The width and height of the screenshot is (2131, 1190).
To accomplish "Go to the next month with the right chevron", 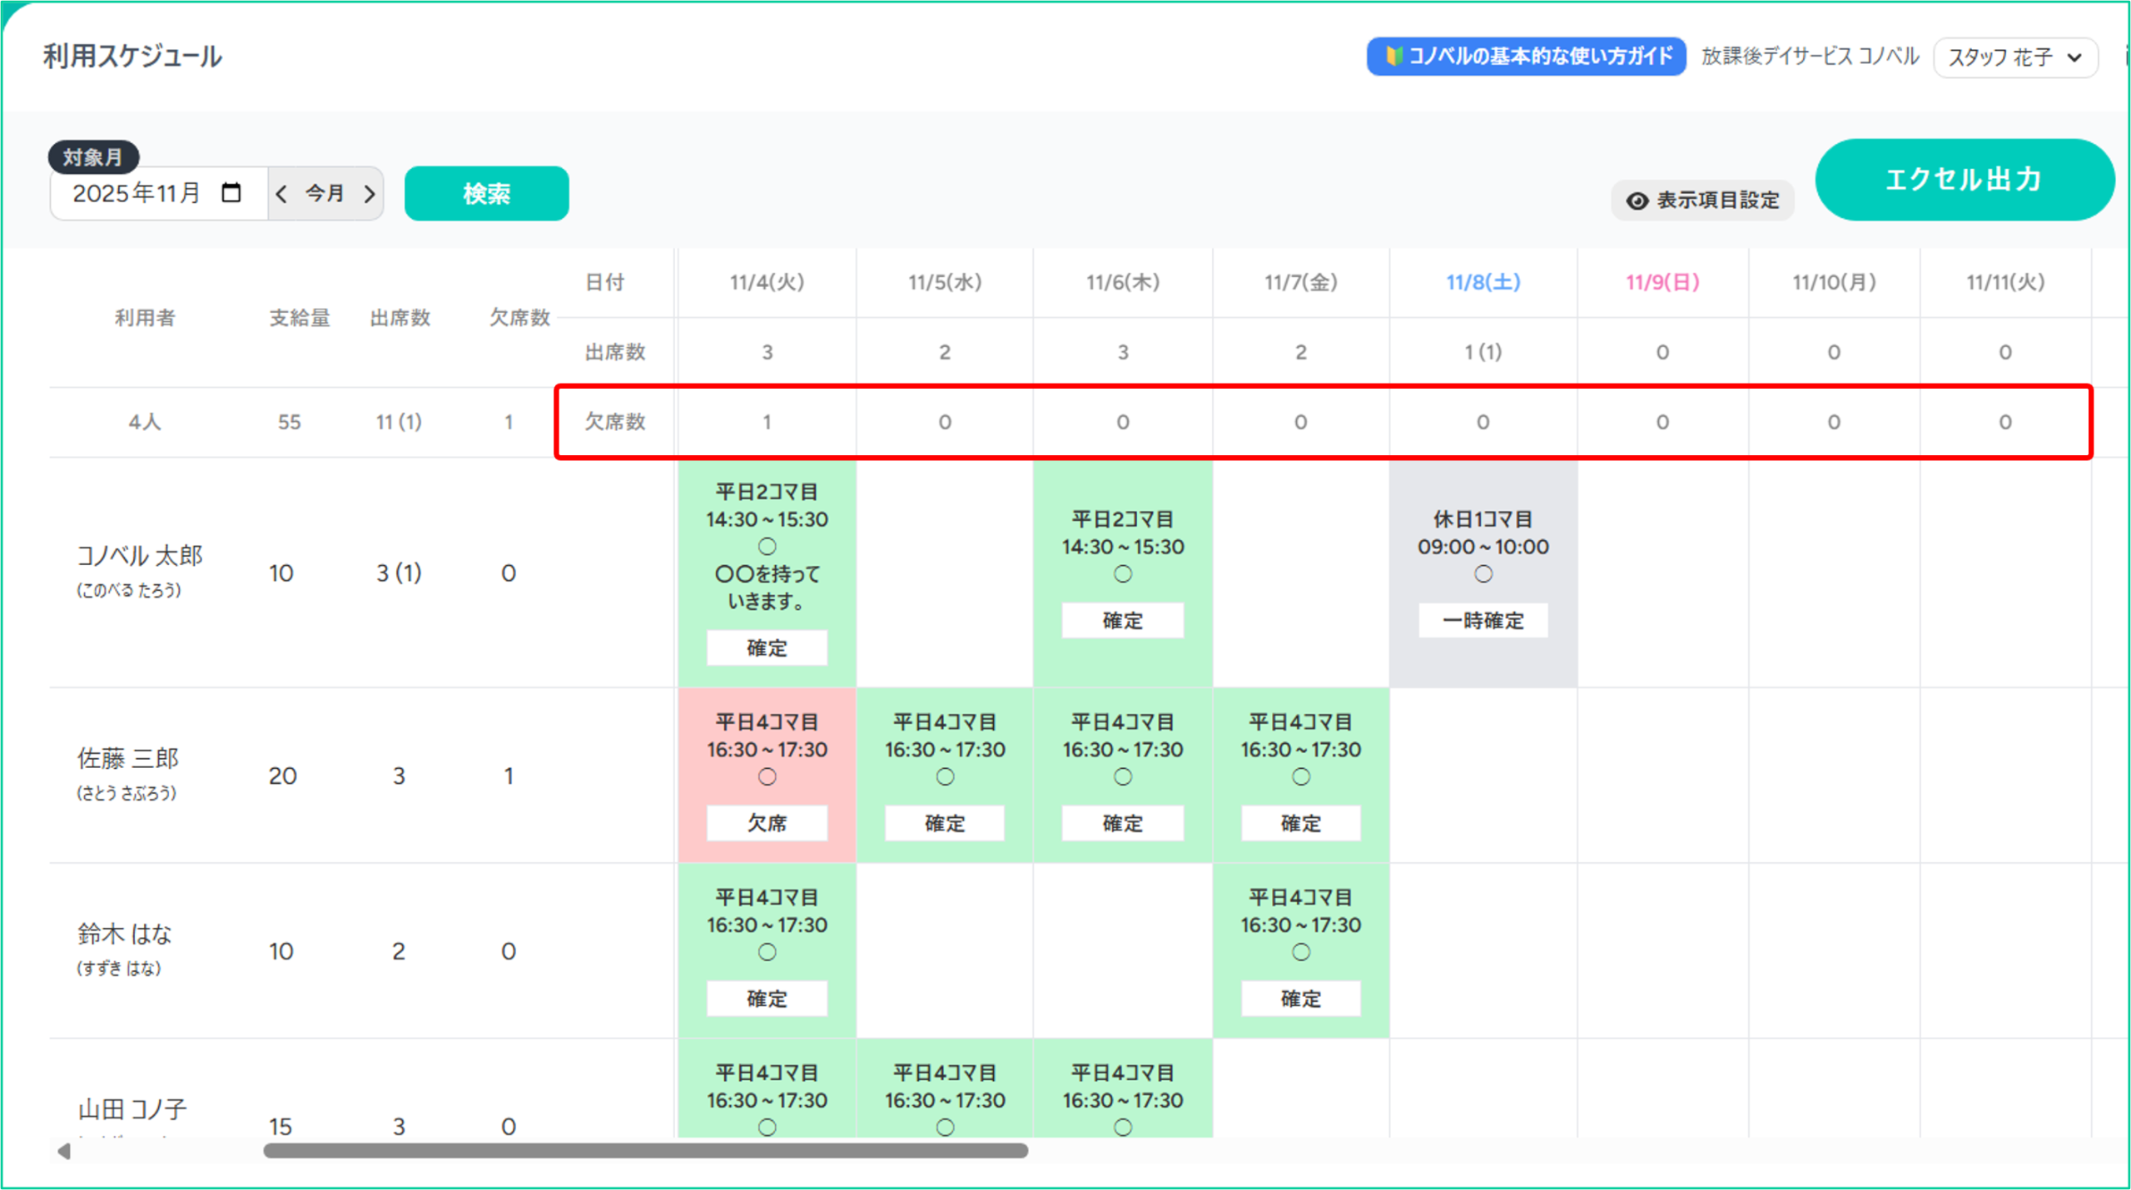I will (x=370, y=194).
